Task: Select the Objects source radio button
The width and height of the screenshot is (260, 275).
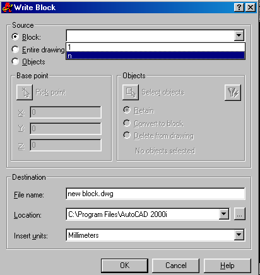Action: 15,62
